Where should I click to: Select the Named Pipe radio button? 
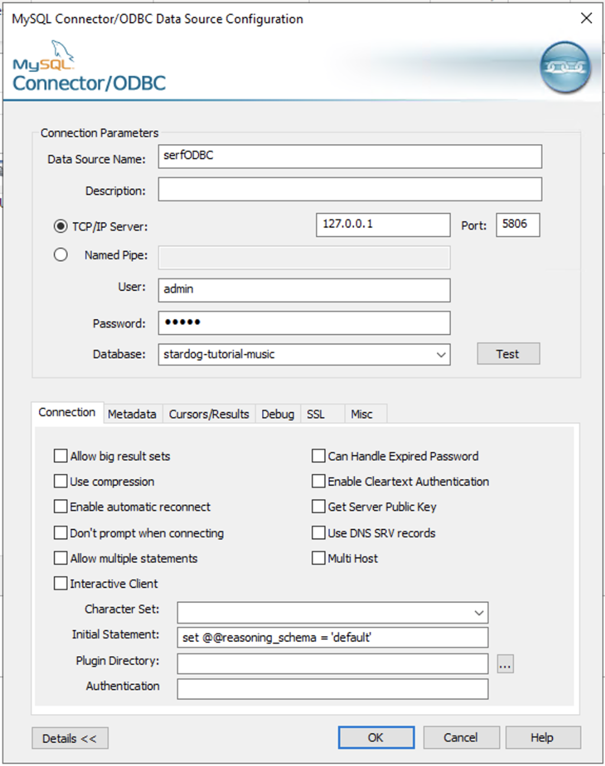point(60,255)
